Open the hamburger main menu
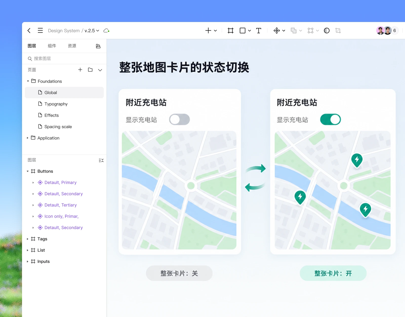This screenshot has height=317, width=405. pos(40,31)
